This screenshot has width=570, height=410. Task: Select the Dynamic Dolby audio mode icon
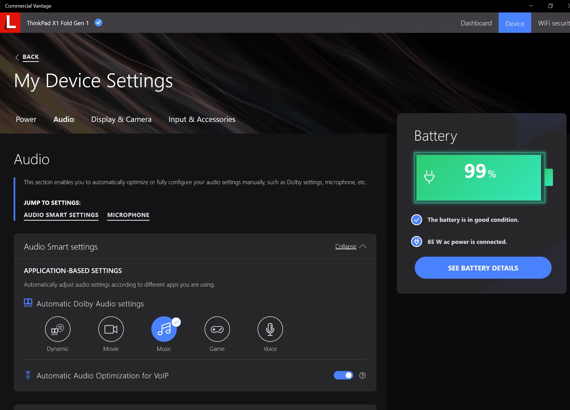[x=58, y=329]
